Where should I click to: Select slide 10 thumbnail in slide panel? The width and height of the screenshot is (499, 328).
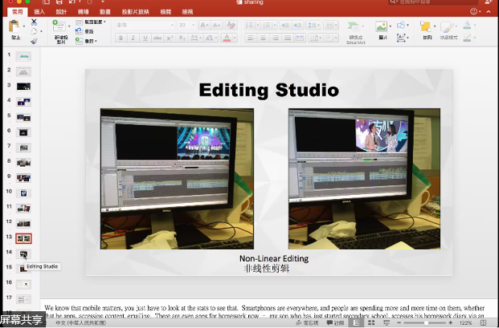pos(24,193)
